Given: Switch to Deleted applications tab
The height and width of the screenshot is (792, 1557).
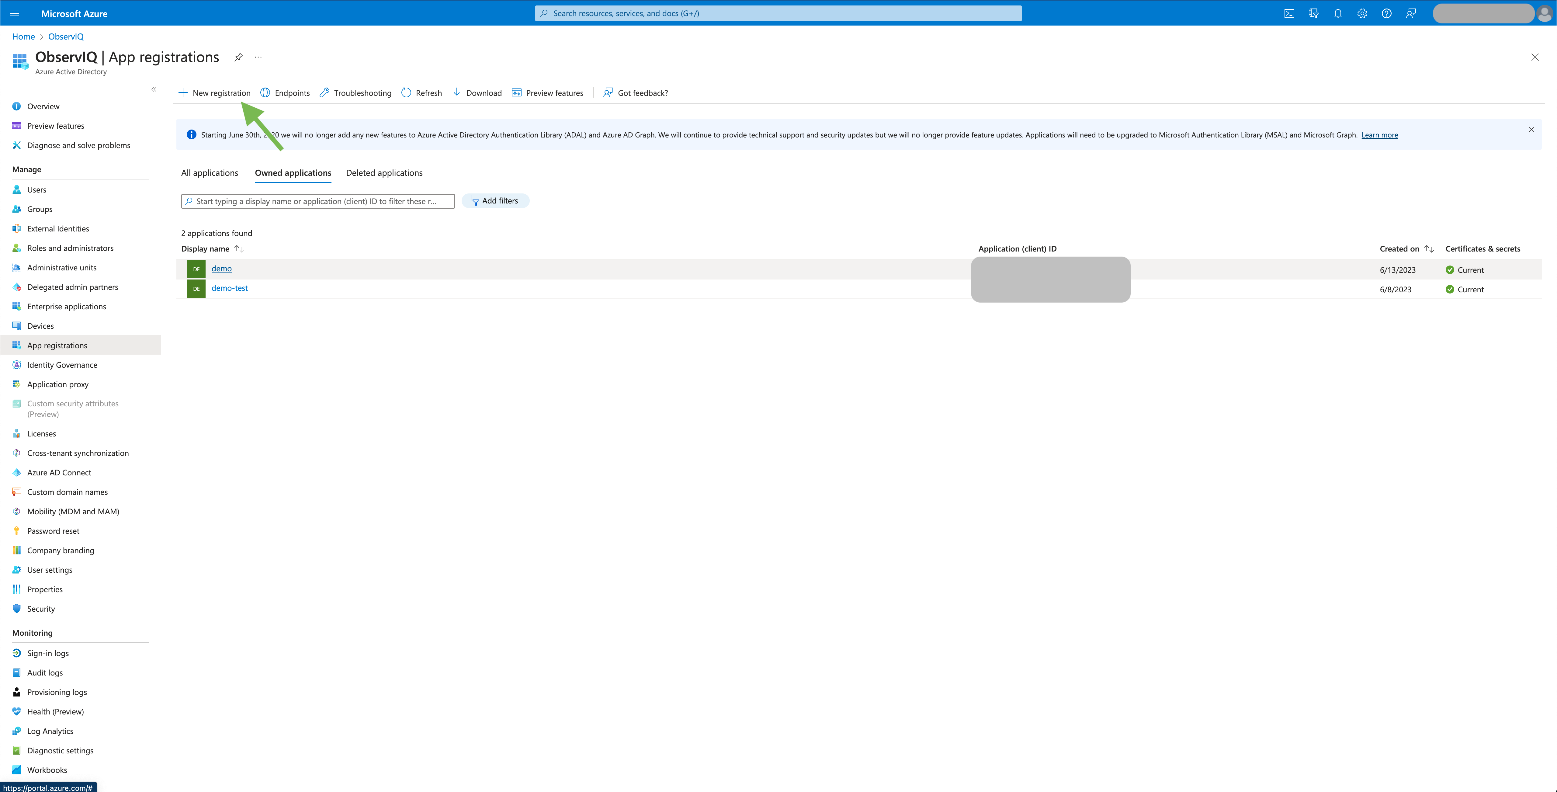Looking at the screenshot, I should pyautogui.click(x=384, y=173).
